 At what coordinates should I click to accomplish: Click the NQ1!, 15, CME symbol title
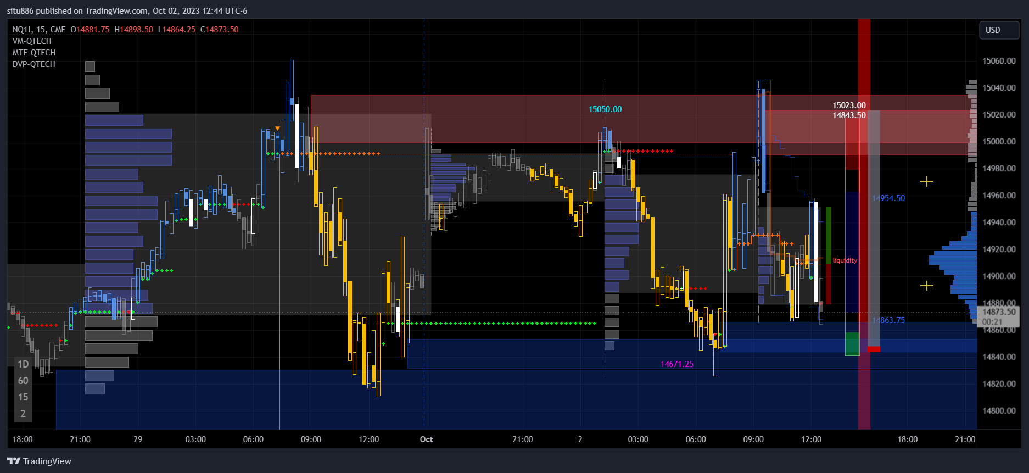pyautogui.click(x=39, y=30)
